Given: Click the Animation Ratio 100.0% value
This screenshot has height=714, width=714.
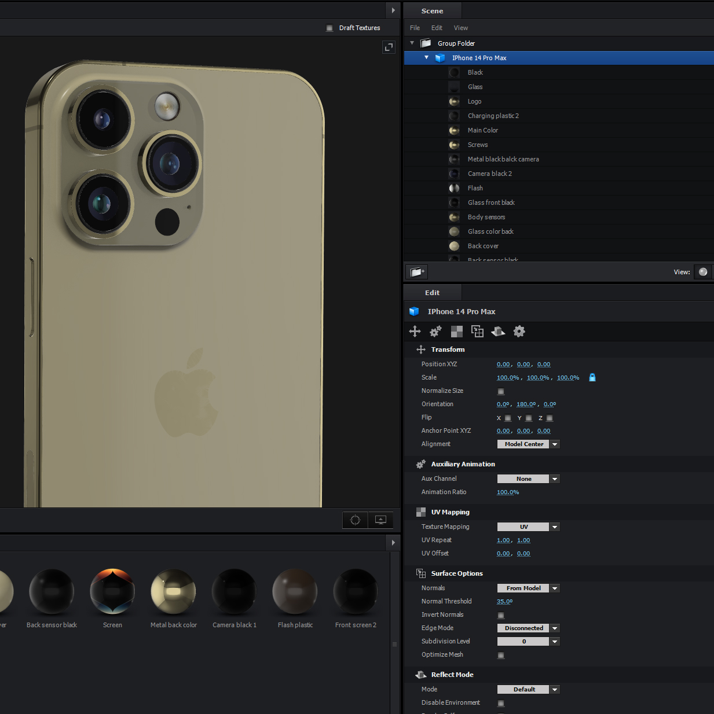Looking at the screenshot, I should [508, 492].
